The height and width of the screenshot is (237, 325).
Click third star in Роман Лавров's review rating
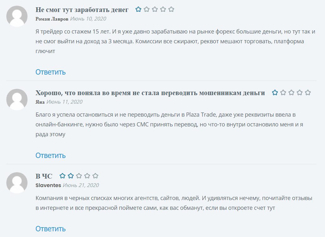155,9
